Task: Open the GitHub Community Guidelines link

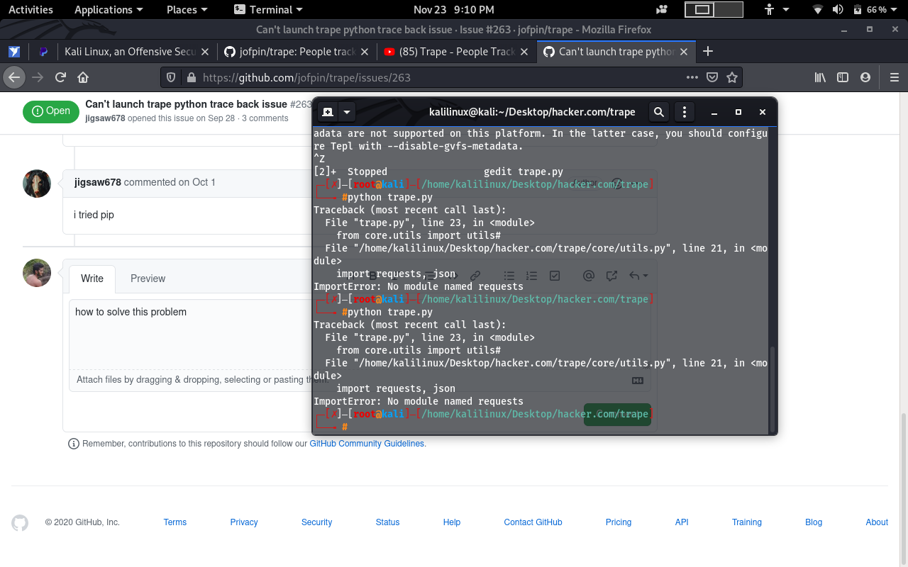Action: pyautogui.click(x=366, y=443)
